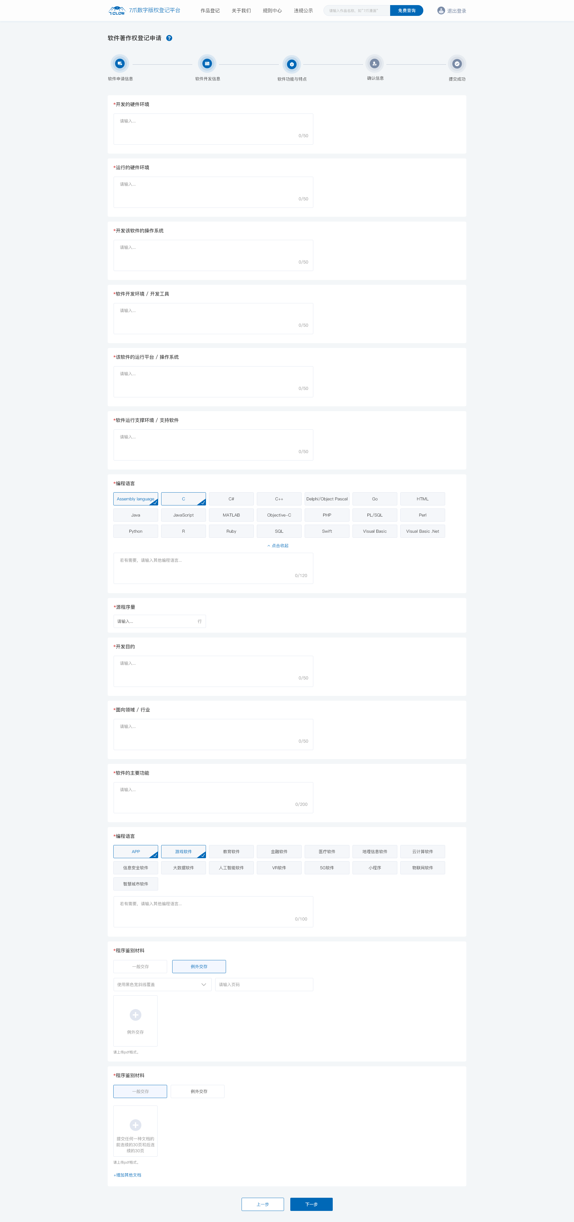Click the 确认信息 step icon
574x1222 pixels.
(375, 63)
